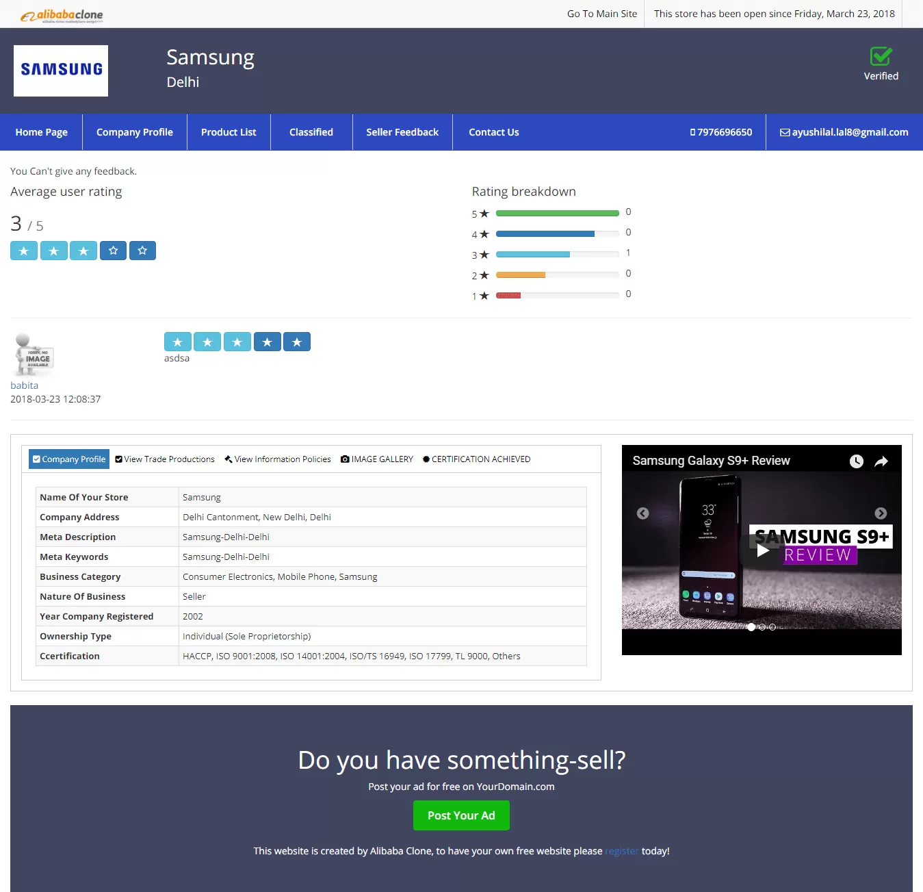Screen dimensions: 923x892
Task: Click fourth star in babita's review
Action: tap(268, 342)
